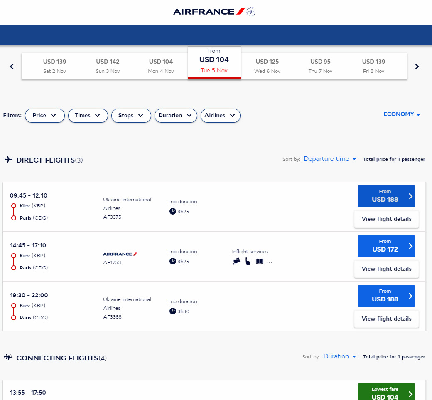
Task: Select Thu 7 Nov USD 95 date
Action: [320, 66]
